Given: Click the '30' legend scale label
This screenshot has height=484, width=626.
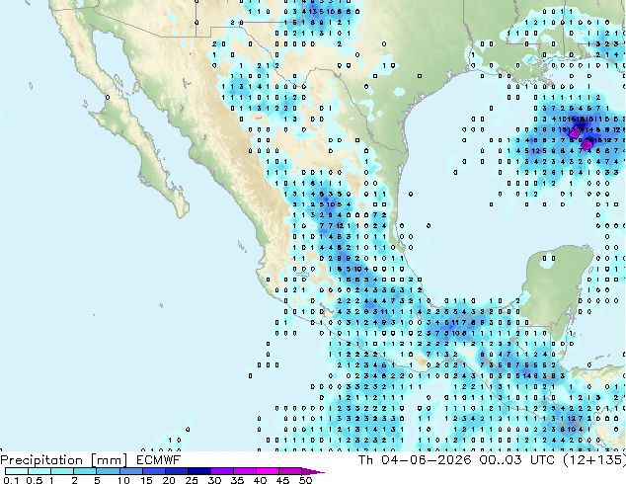Looking at the screenshot, I should click(x=215, y=480).
